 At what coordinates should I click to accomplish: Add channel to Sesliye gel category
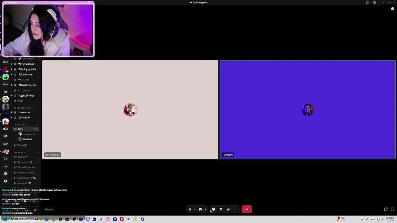[37, 152]
